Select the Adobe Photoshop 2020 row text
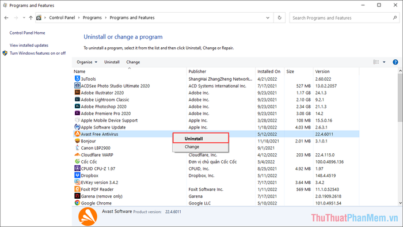 point(104,107)
